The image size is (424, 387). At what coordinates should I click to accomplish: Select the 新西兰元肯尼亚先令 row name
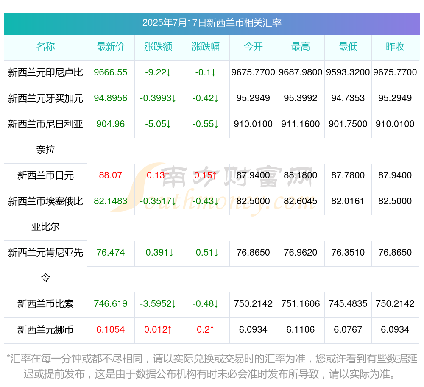45,265
